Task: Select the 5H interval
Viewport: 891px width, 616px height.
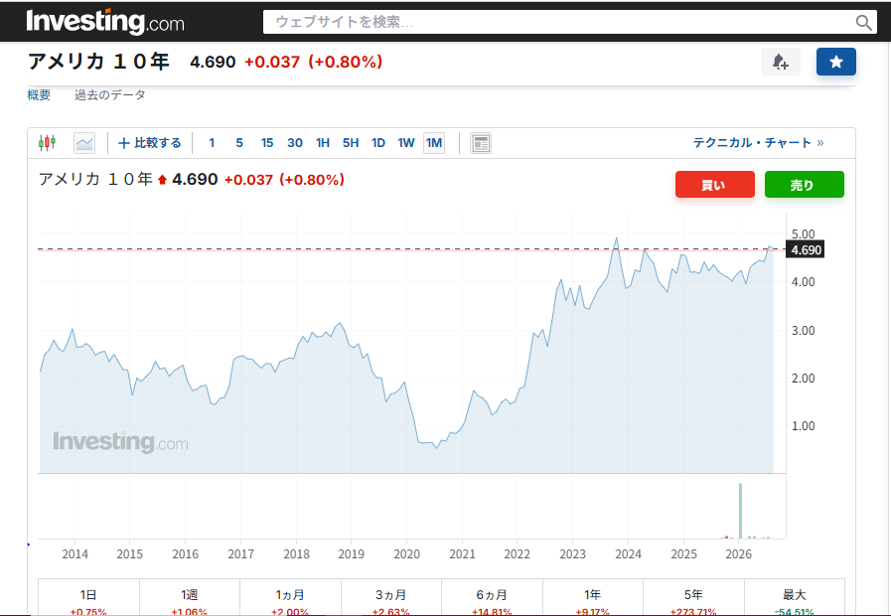Action: click(351, 143)
